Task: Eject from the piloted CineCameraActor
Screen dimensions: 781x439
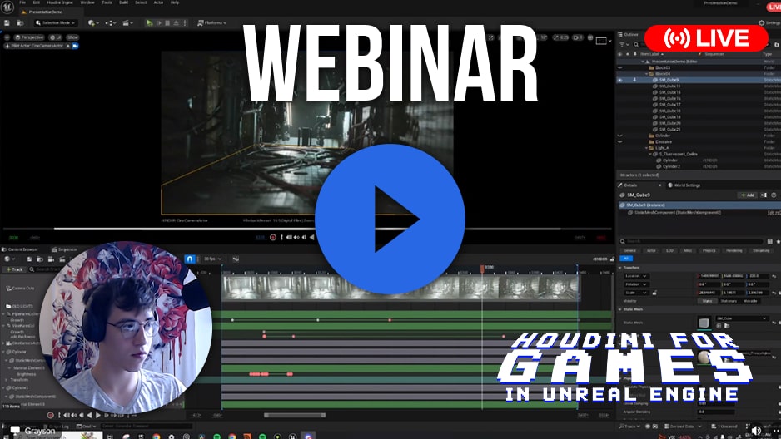Action: coord(69,46)
